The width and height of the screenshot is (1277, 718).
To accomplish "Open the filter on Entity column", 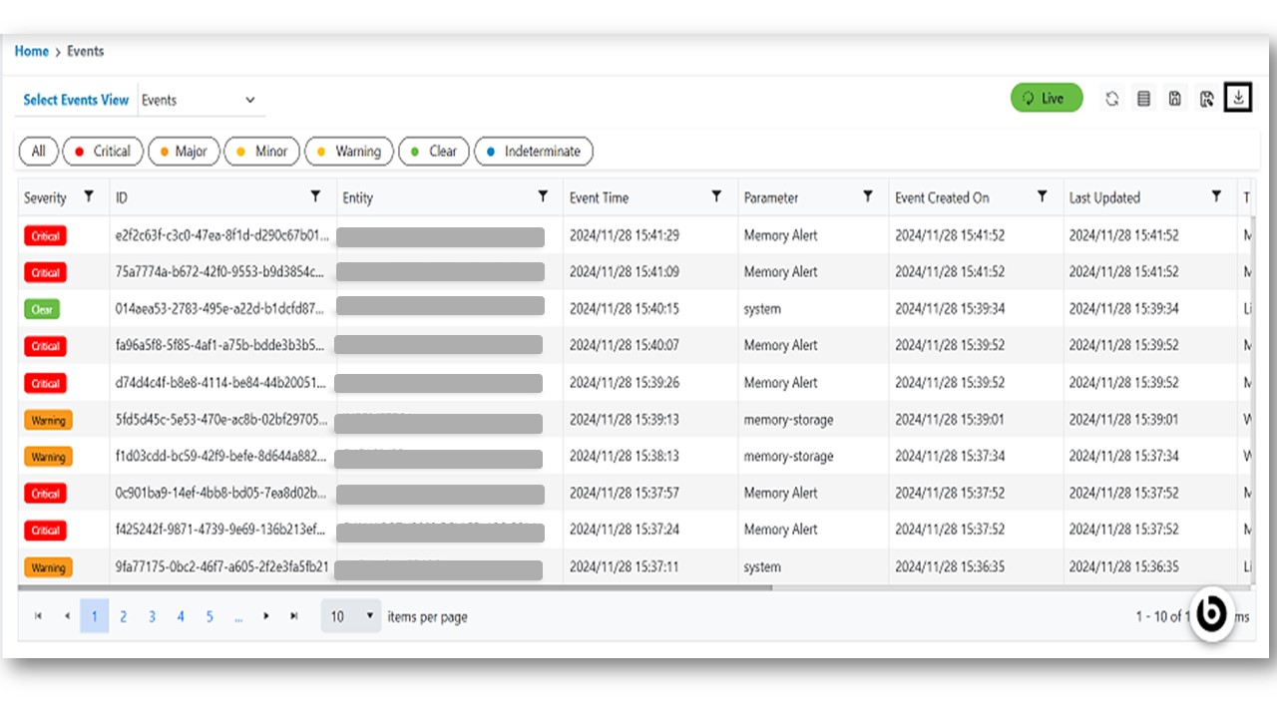I will pyautogui.click(x=543, y=196).
